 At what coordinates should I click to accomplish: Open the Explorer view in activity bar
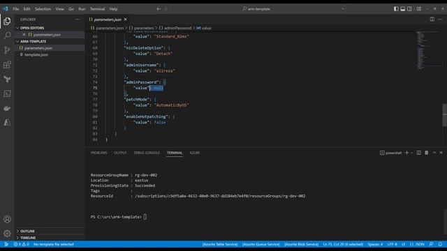click(7, 22)
